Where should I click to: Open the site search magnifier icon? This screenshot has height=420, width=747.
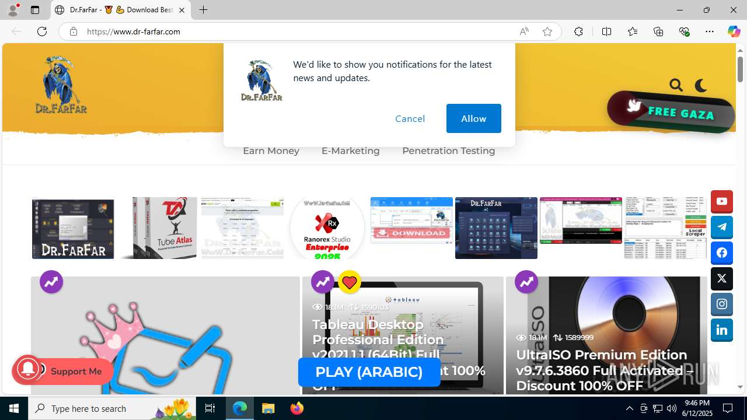tap(676, 85)
